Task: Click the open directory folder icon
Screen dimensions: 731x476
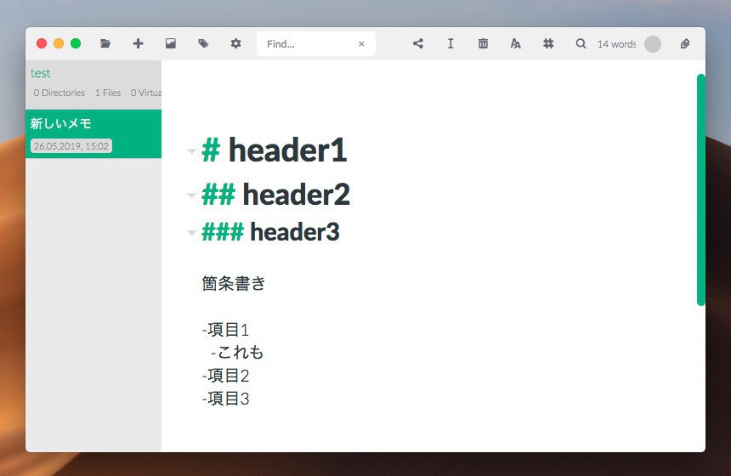Action: coord(105,44)
